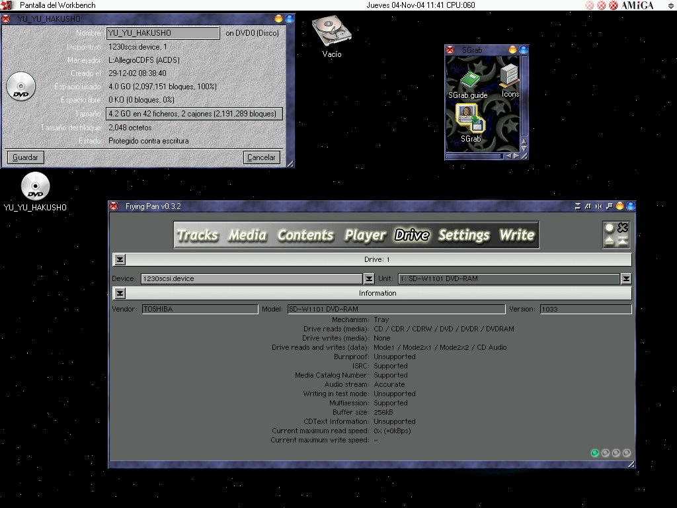Image resolution: width=677 pixels, height=508 pixels.
Task: Open the Contents tab
Action: [305, 235]
